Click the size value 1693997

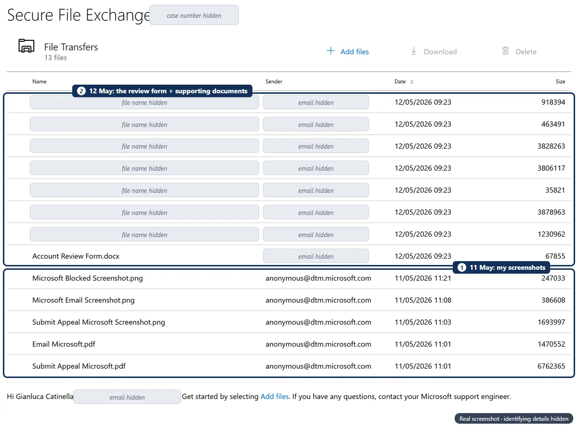tap(551, 322)
